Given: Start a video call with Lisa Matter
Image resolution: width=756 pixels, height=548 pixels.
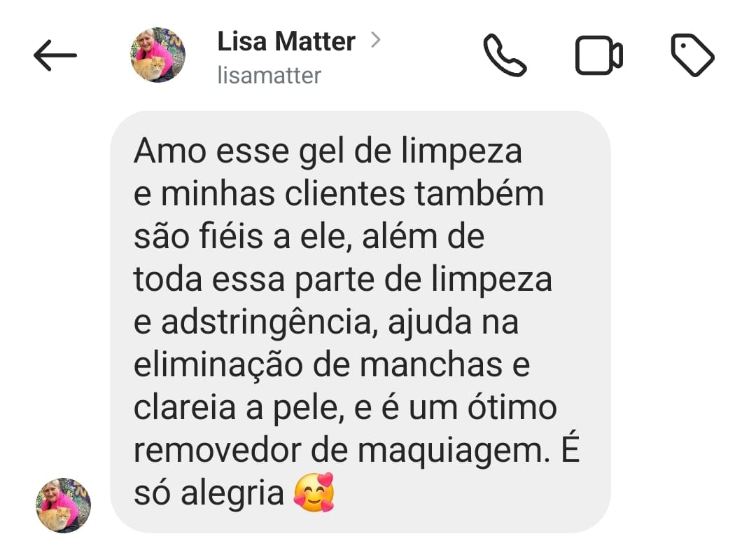Looking at the screenshot, I should point(598,55).
